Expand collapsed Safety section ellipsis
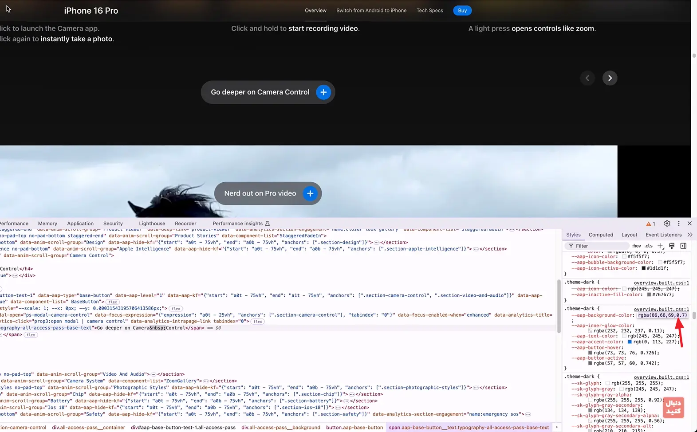This screenshot has height=432, width=697. tap(528, 414)
